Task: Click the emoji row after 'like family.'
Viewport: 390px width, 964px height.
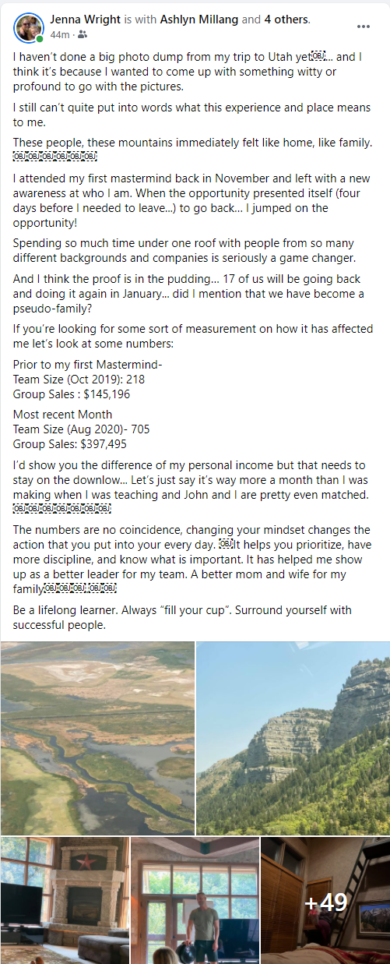Action: [x=54, y=157]
